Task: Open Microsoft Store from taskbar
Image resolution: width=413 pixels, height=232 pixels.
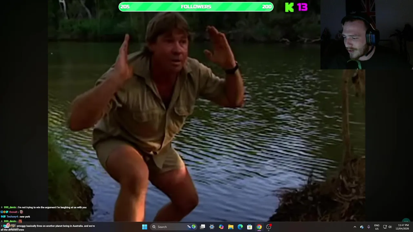Action: [249, 227]
